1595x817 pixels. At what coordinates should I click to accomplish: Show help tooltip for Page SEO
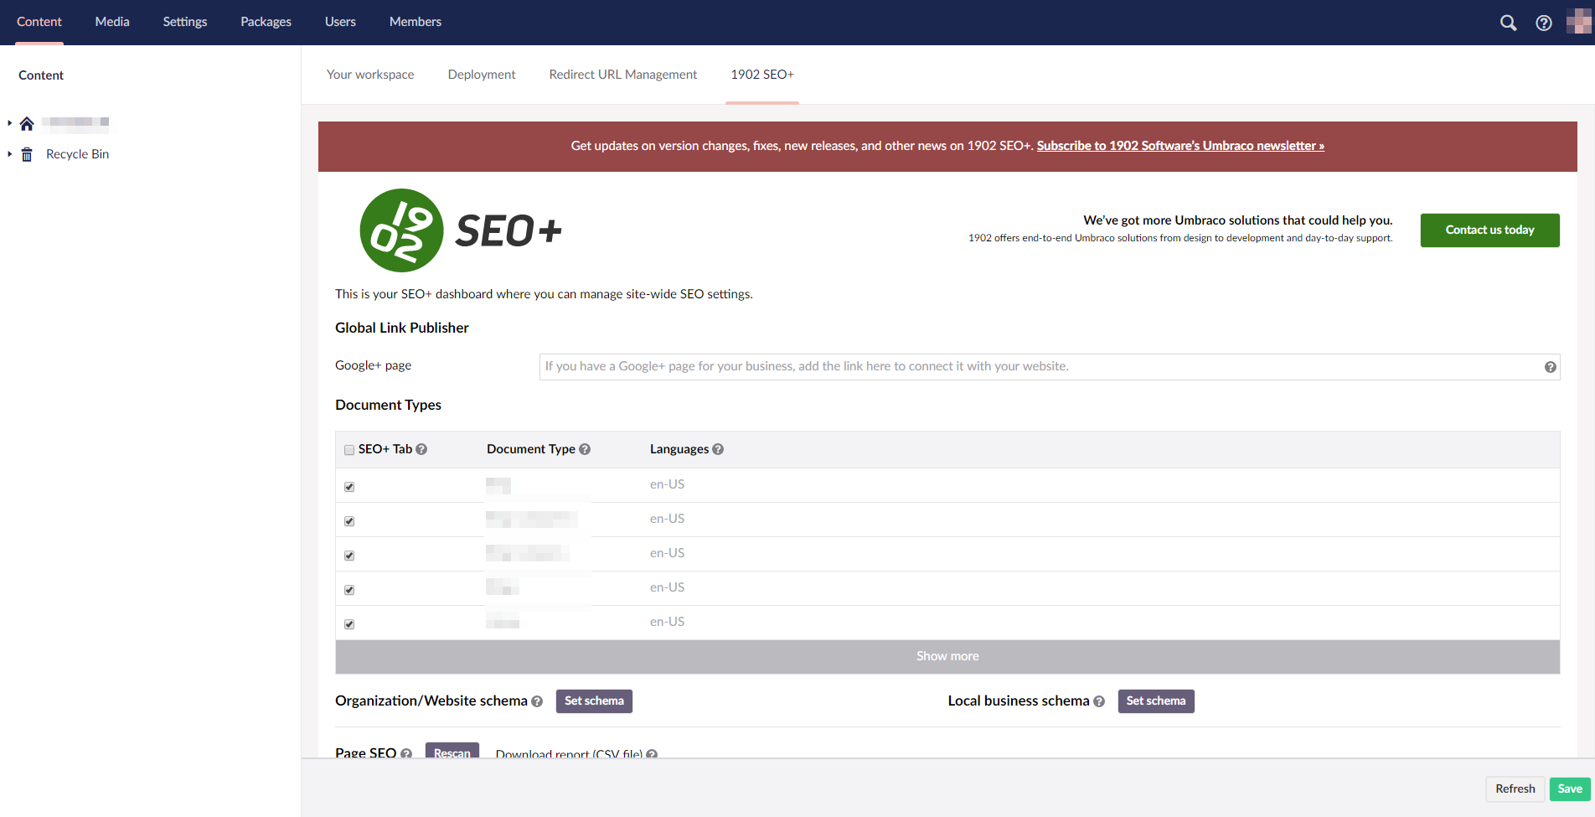[406, 753]
